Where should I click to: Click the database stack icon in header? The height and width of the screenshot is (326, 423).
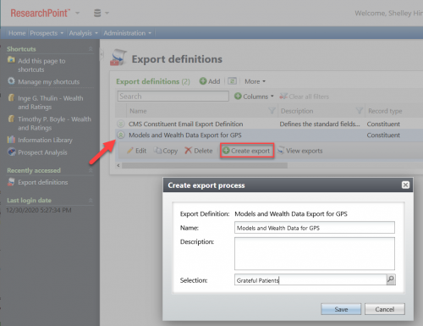click(x=97, y=13)
